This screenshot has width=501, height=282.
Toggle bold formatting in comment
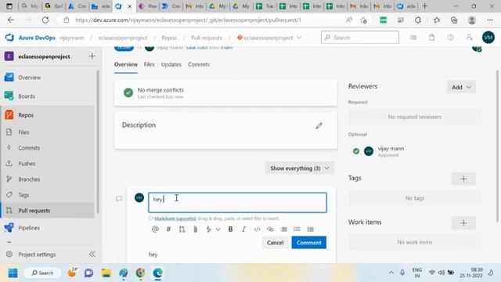point(230,229)
